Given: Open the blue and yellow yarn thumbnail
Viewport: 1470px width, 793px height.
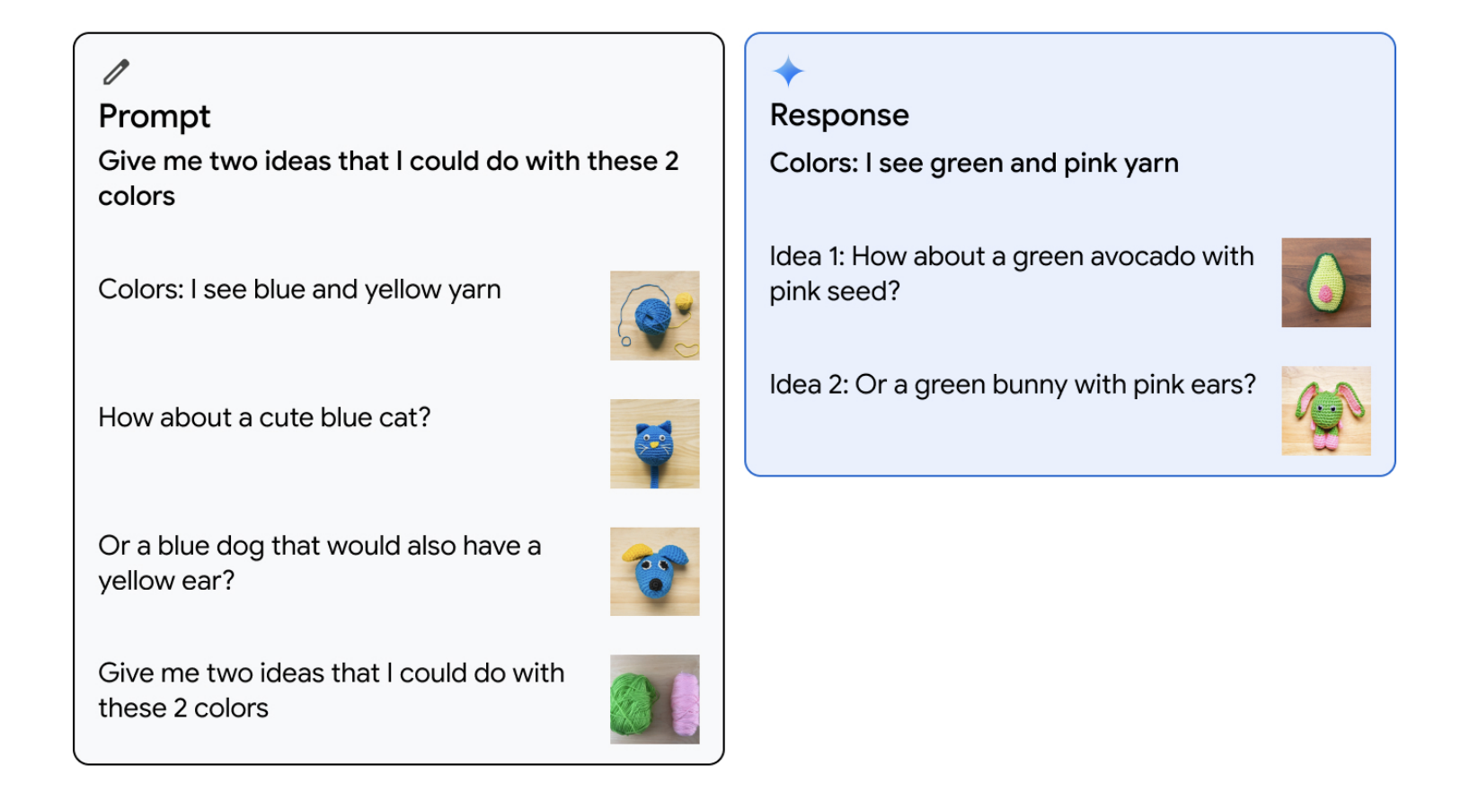Looking at the screenshot, I should [654, 316].
